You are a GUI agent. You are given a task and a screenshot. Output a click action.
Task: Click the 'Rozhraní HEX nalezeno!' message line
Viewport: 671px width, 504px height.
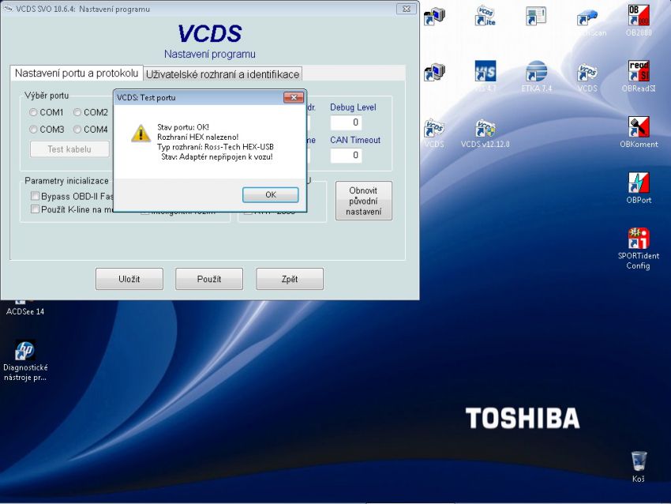click(x=197, y=137)
